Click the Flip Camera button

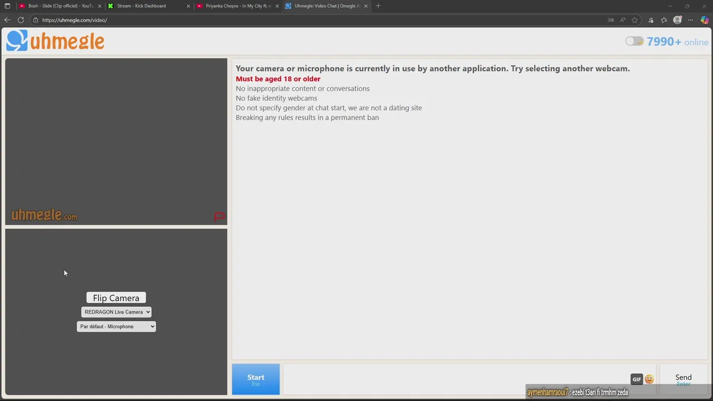[116, 298]
